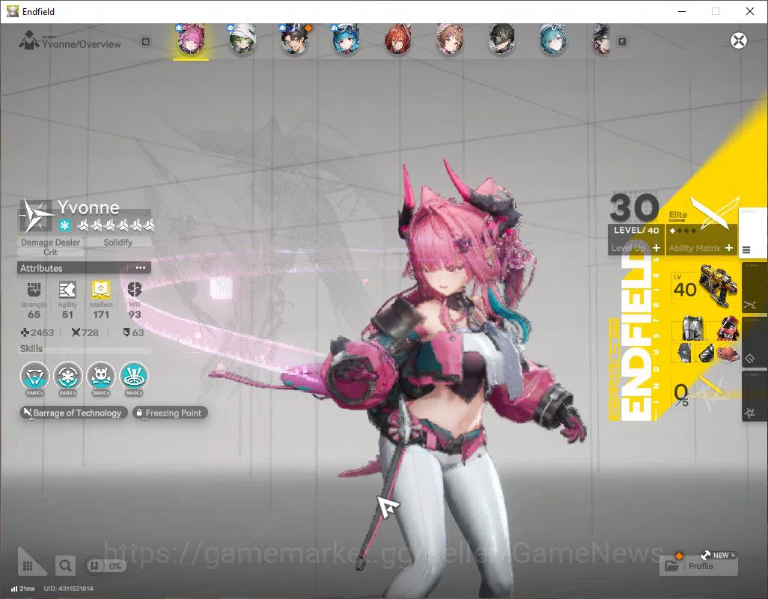Select the dark-haired operator portrait with orange badge
This screenshot has height=599, width=768.
pos(294,39)
